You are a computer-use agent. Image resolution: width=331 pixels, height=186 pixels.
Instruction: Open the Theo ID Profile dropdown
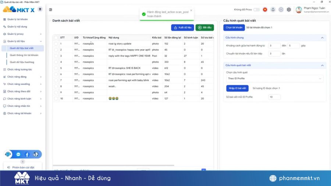[274, 78]
